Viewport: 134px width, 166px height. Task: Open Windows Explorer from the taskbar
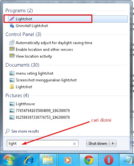(48, 160)
